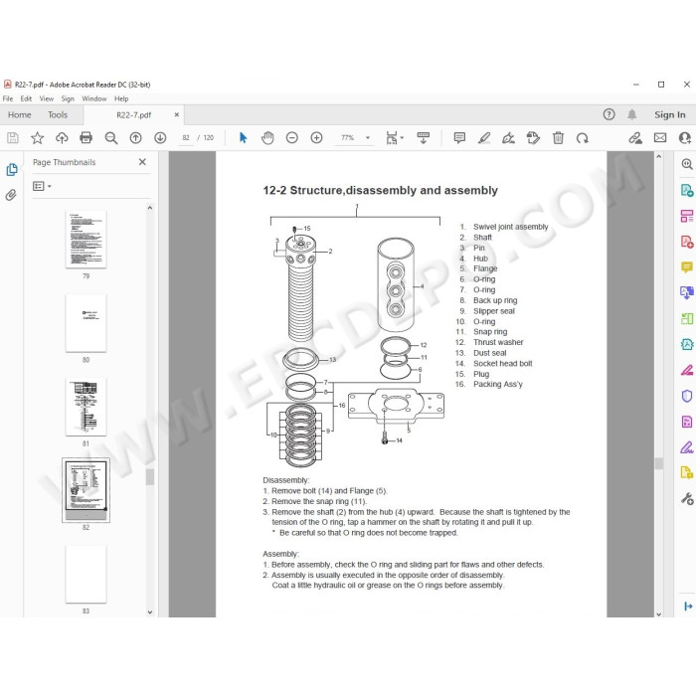The image size is (696, 696).
Task: Close the Page Thumbnails pane
Action: click(x=142, y=162)
